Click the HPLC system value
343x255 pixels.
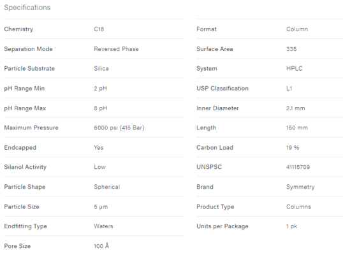click(295, 68)
